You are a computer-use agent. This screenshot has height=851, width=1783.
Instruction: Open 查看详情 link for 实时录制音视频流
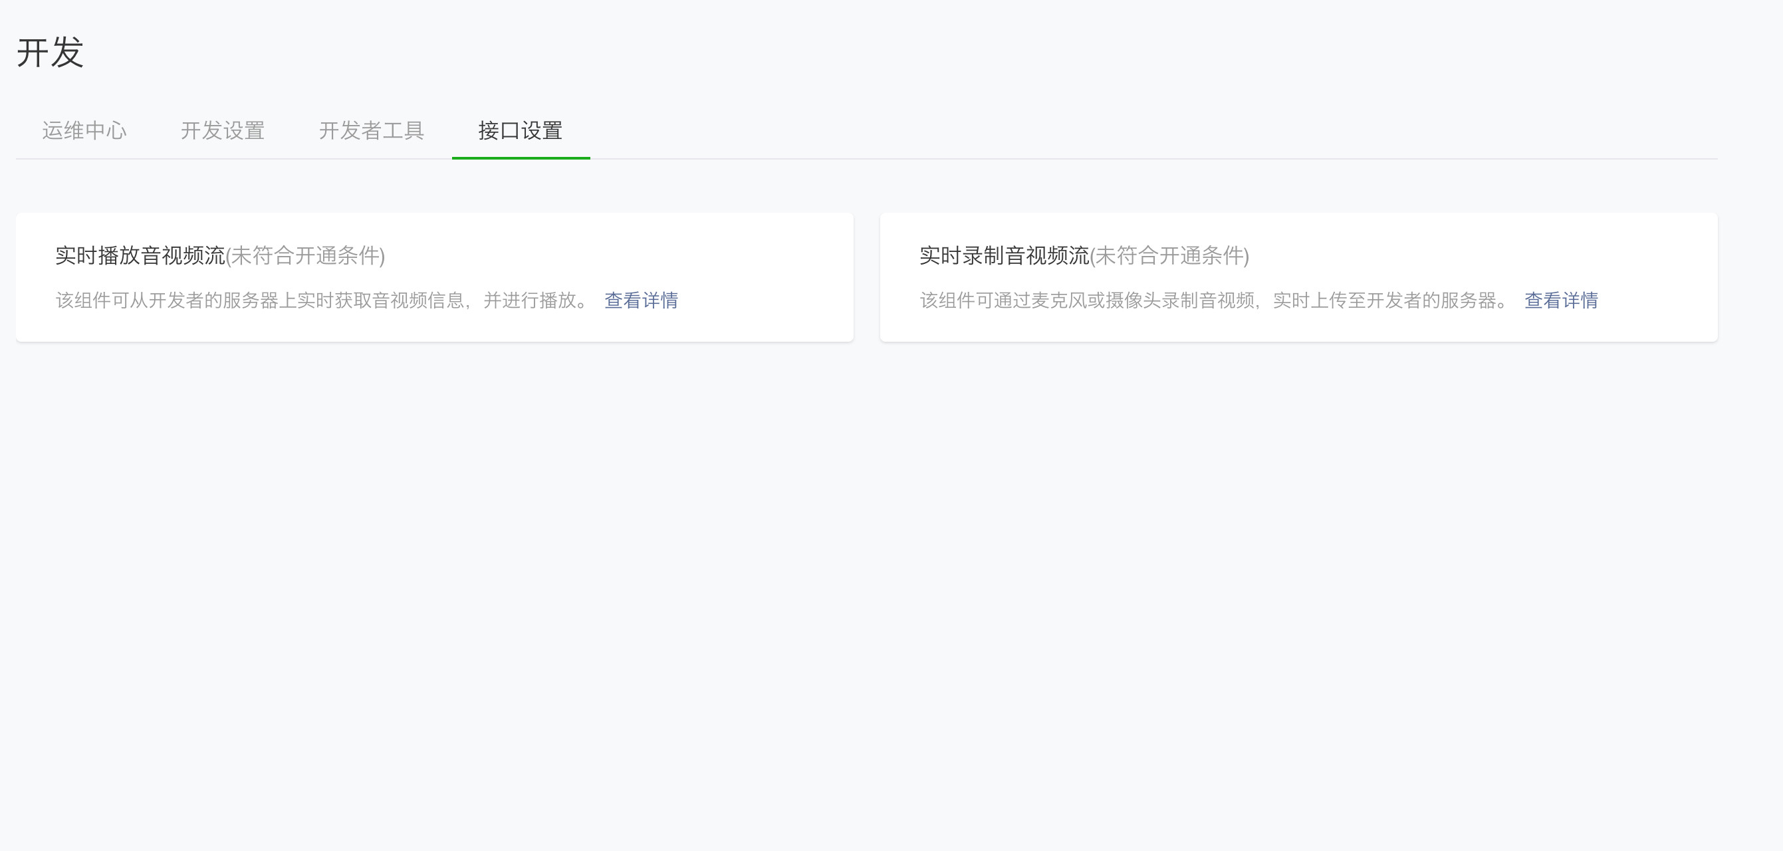pyautogui.click(x=1561, y=300)
